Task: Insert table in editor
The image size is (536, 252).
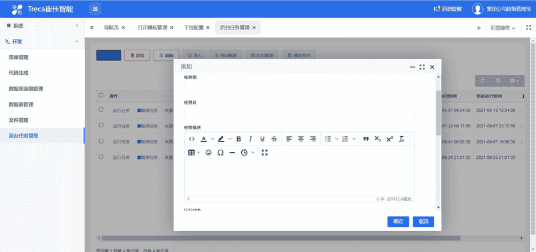Action: click(x=192, y=153)
